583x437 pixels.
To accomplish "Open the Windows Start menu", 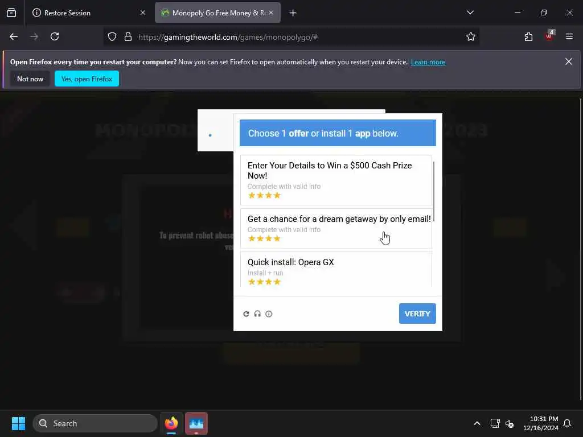I will click(18, 423).
